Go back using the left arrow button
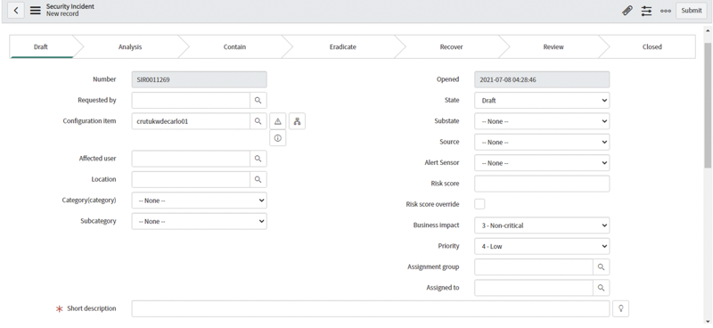The height and width of the screenshot is (328, 713). (16, 10)
